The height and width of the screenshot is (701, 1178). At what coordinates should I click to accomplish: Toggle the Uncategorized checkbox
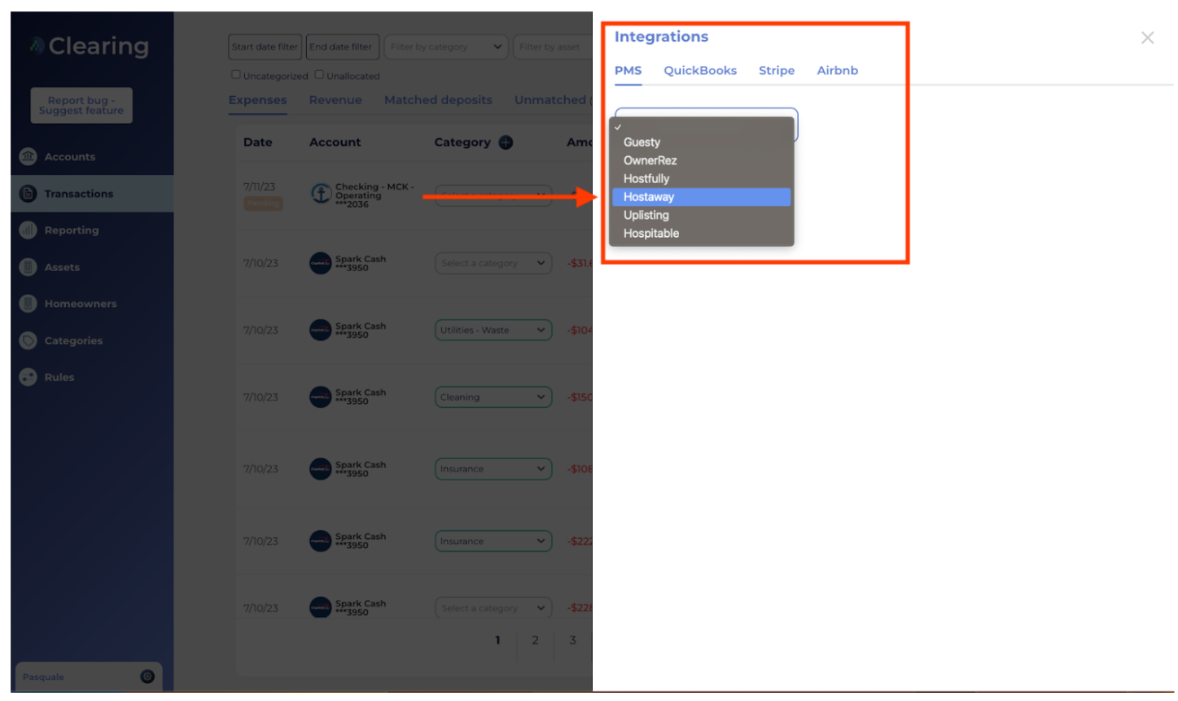236,74
